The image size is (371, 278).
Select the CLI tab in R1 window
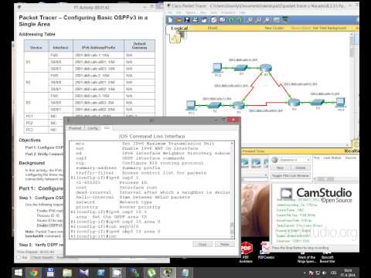(x=107, y=127)
